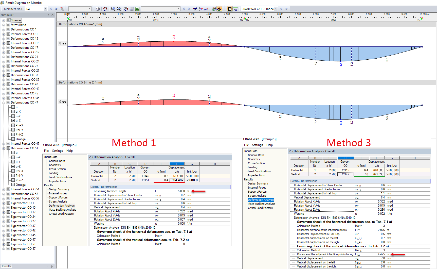Export the result table to Excel
This screenshot has width=437, height=269.
[137, 9]
